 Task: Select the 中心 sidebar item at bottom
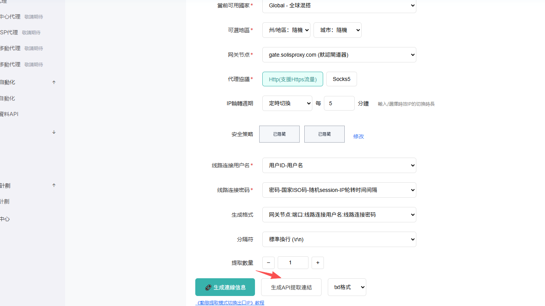coord(5,219)
